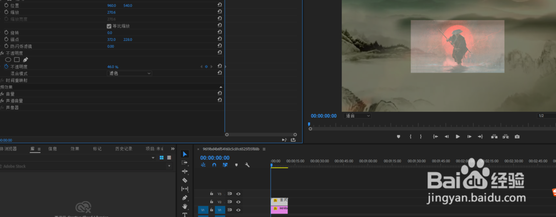Hide V3 track output eye
This screenshot has height=217, width=556.
click(239, 194)
